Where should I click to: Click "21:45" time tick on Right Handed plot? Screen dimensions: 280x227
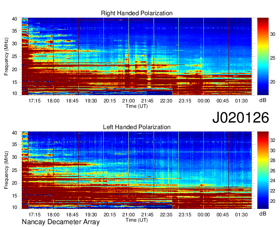[x=147, y=101]
